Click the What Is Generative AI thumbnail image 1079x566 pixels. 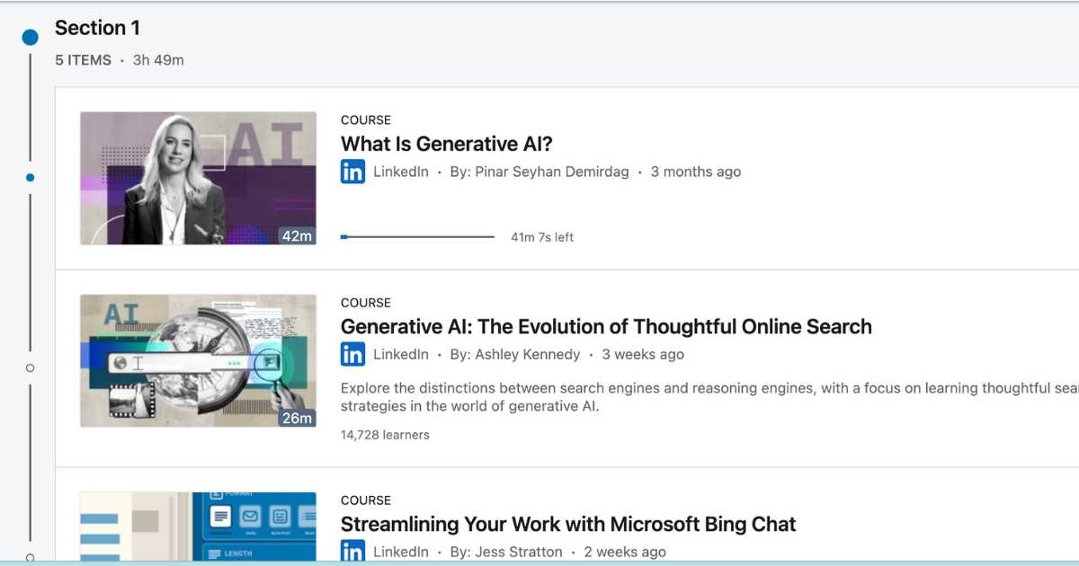coord(197,177)
